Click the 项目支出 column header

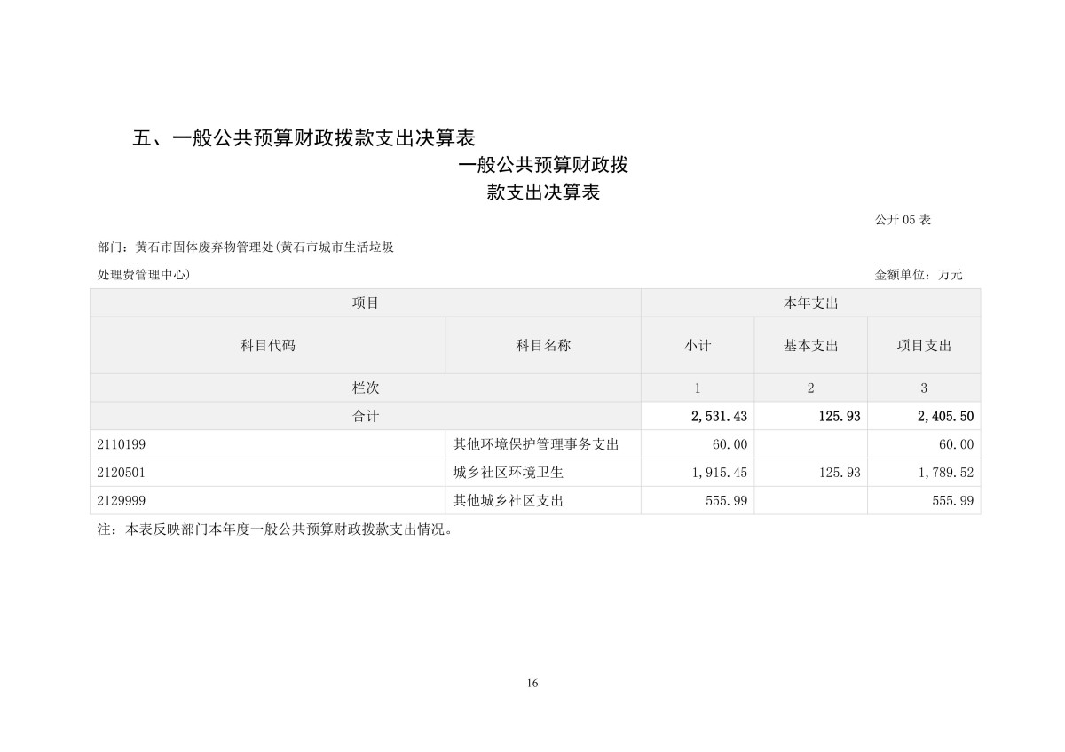(x=924, y=346)
